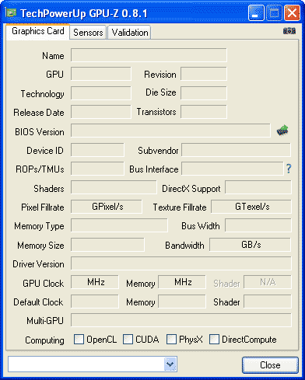Image resolution: width=305 pixels, height=380 pixels.
Task: Select the Memory Type field
Action: tap(119, 225)
